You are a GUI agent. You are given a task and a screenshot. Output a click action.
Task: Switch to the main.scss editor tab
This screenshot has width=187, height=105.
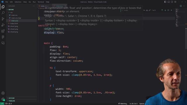tap(59, 6)
